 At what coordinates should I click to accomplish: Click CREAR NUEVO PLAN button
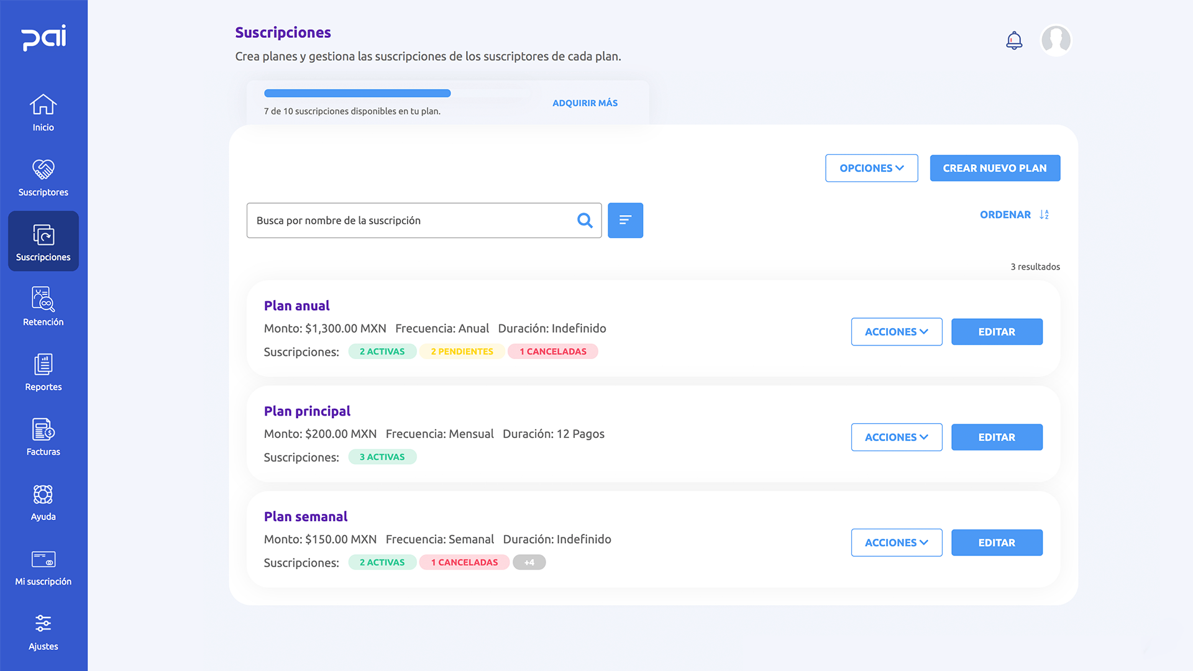tap(995, 168)
